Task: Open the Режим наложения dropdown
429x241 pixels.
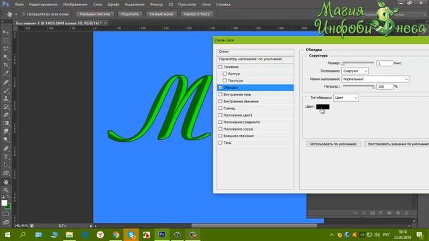Action: tap(375, 79)
